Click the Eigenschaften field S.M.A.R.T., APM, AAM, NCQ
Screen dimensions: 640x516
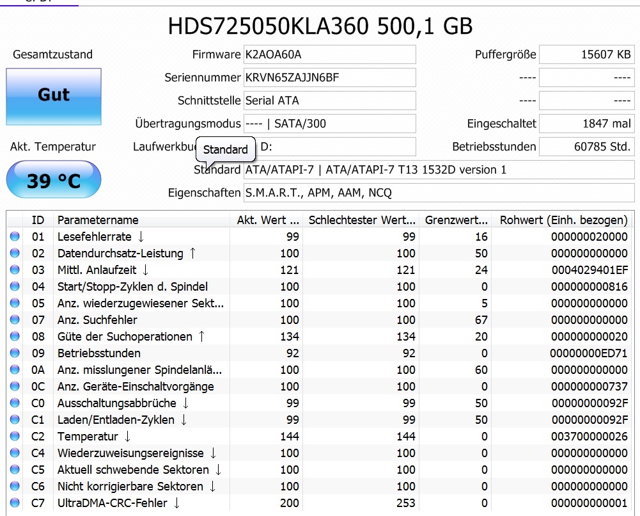[x=439, y=193]
